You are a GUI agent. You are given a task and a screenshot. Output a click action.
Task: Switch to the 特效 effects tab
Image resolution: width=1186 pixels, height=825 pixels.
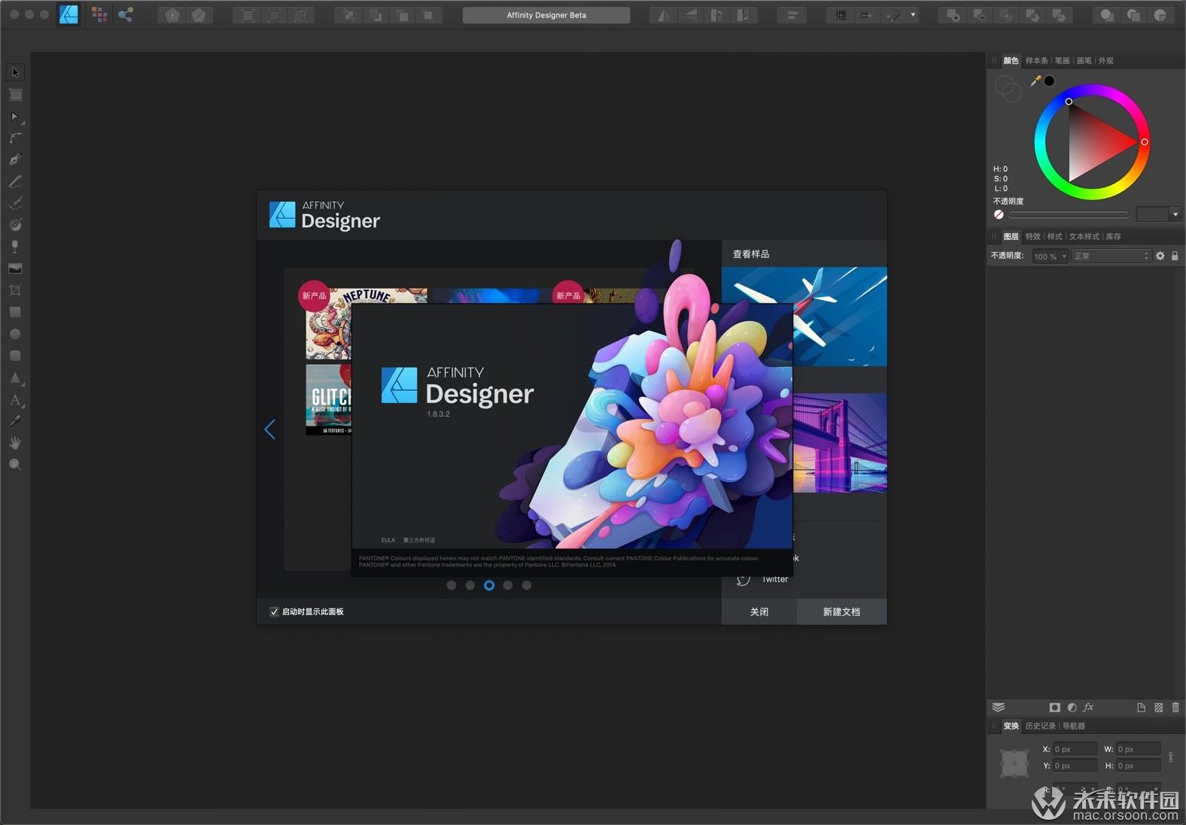pyautogui.click(x=1032, y=236)
